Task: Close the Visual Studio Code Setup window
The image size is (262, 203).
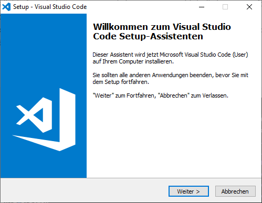Action: coord(249,7)
